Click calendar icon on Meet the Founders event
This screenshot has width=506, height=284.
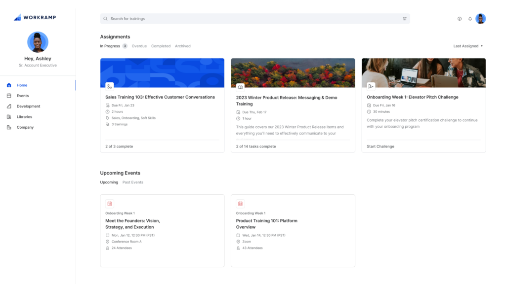(110, 204)
